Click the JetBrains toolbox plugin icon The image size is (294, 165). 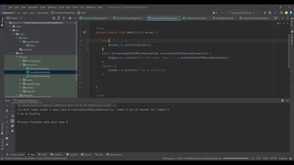click(291, 13)
